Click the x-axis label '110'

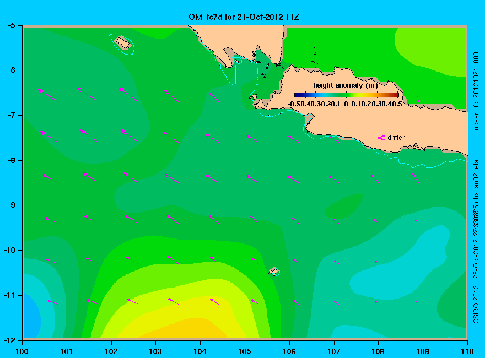pyautogui.click(x=467, y=351)
